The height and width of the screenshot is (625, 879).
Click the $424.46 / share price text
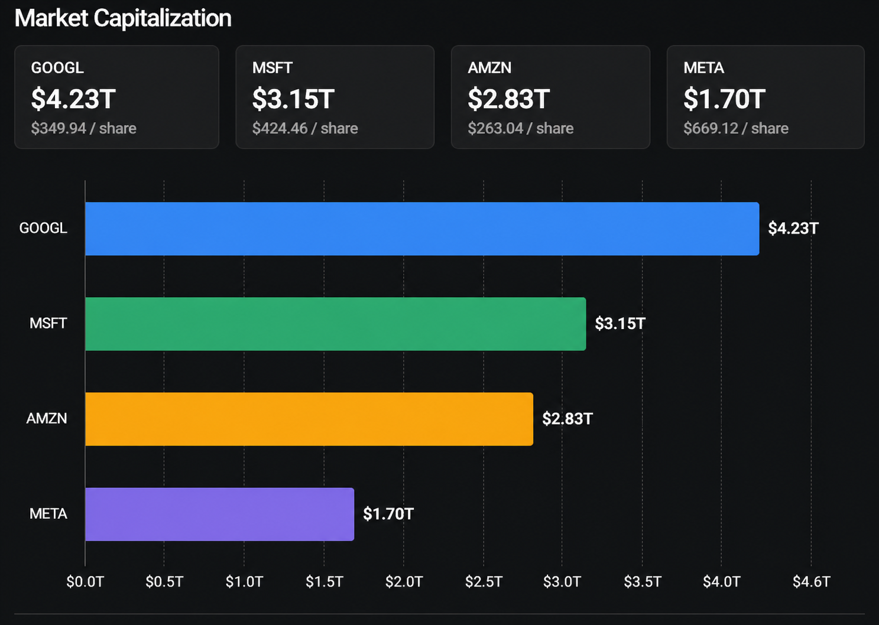coord(305,128)
